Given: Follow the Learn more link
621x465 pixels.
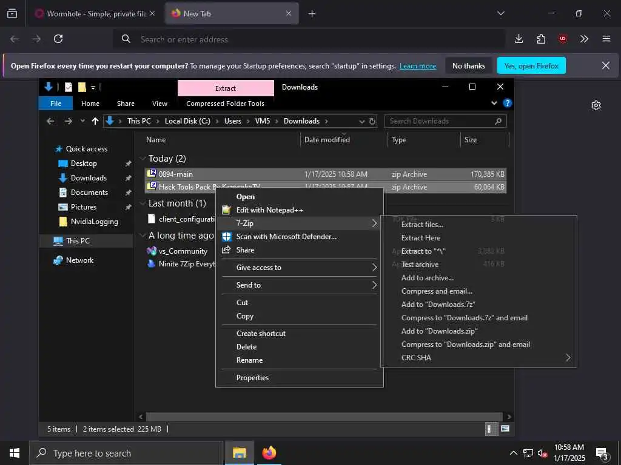Looking at the screenshot, I should 417,66.
